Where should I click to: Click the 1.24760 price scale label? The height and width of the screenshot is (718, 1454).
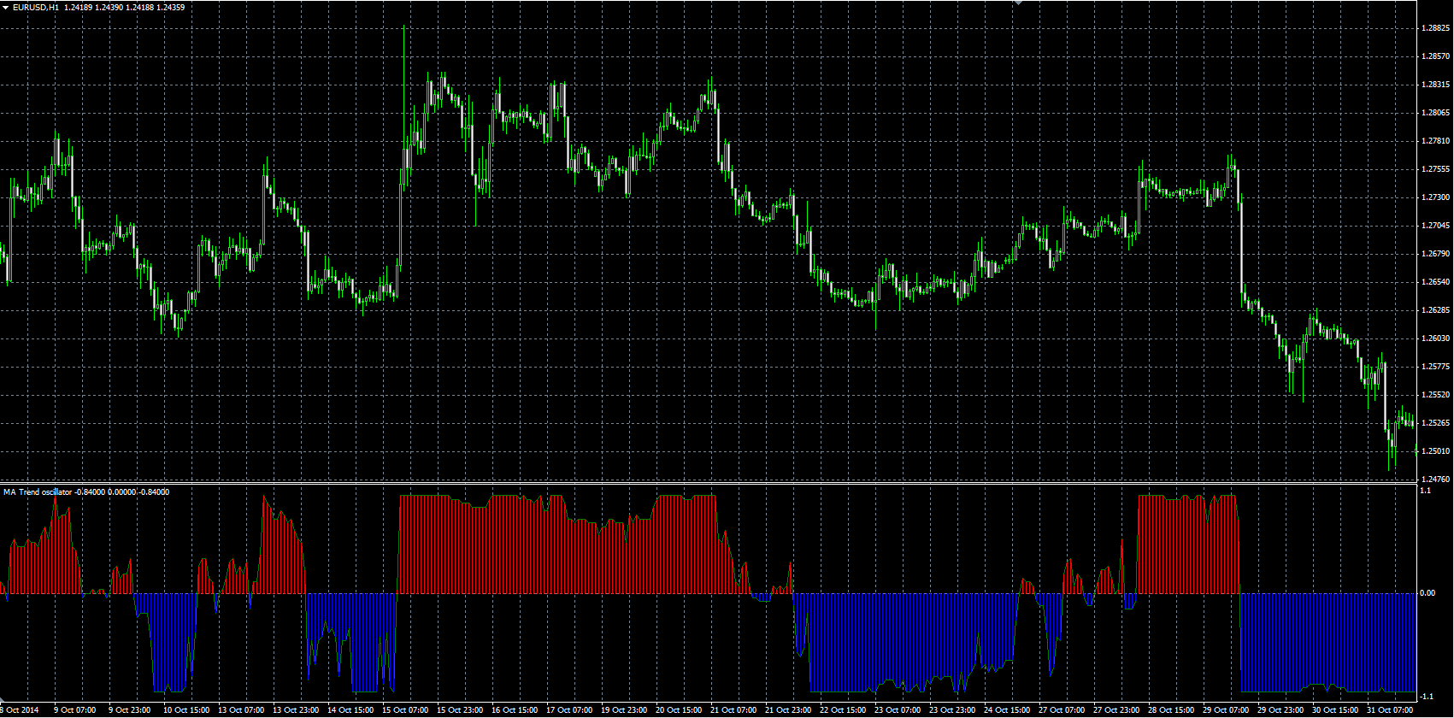(1436, 480)
